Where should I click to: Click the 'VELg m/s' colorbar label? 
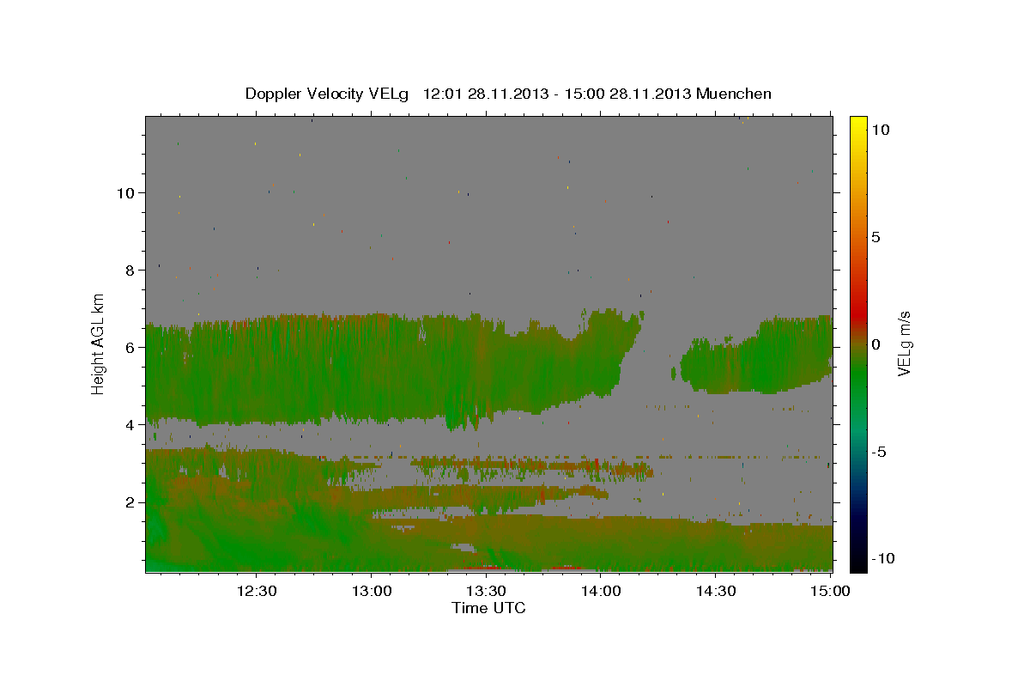click(904, 343)
